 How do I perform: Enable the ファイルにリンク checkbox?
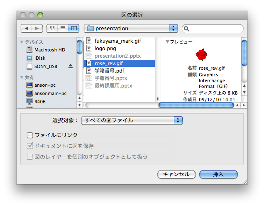30,135
